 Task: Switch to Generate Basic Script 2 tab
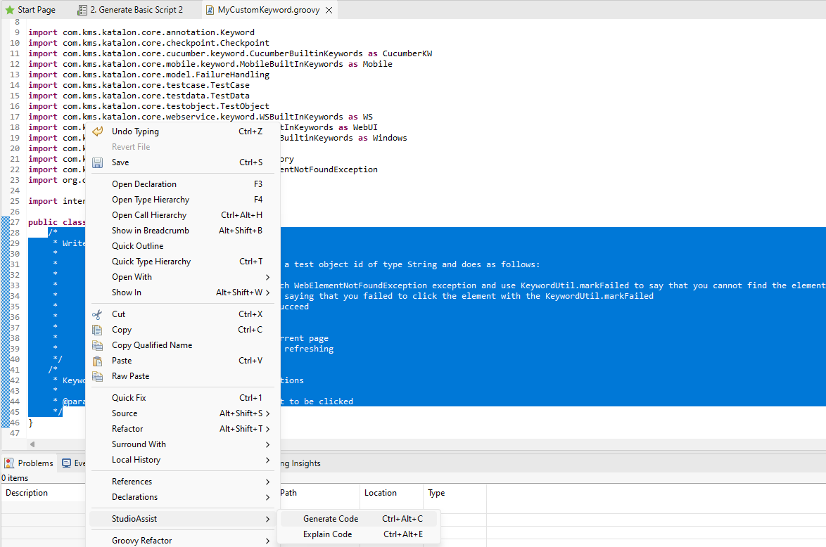[x=131, y=10]
